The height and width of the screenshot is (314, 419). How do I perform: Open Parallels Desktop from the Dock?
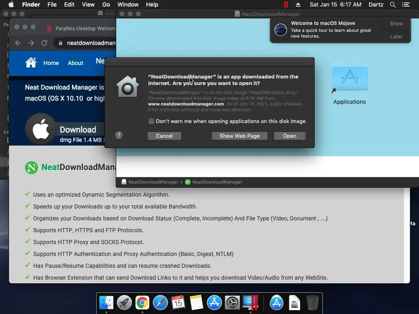(x=250, y=303)
